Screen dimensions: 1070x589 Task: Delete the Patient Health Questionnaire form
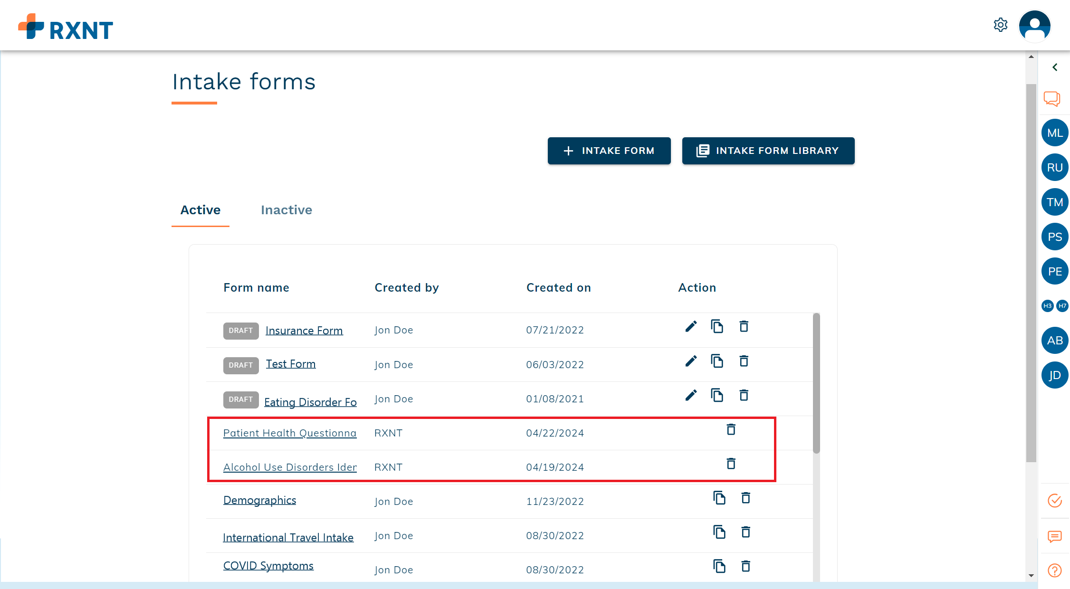point(731,429)
